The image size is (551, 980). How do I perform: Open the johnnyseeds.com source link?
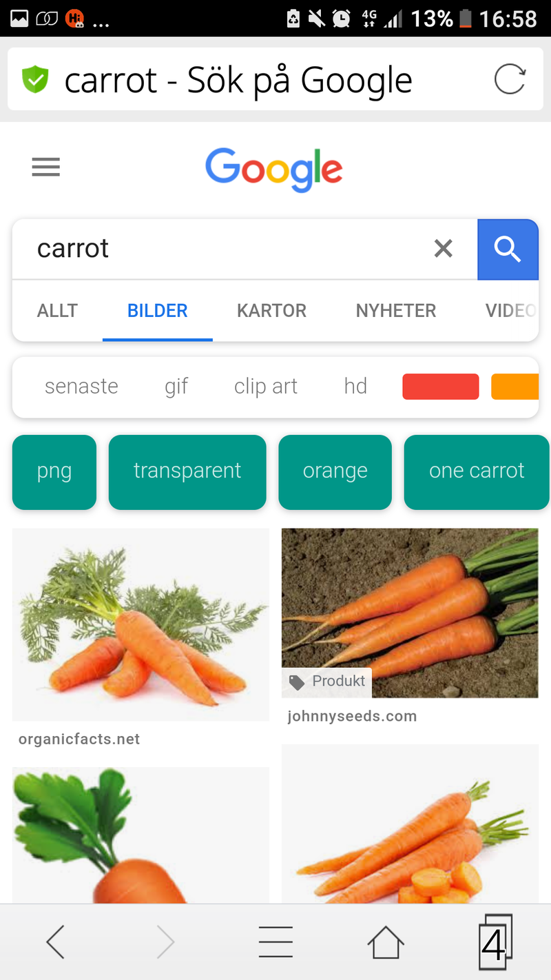[x=352, y=716]
